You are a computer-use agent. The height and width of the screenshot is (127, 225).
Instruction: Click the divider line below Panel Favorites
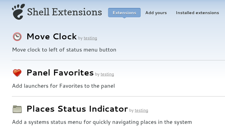pyautogui.click(x=118, y=96)
